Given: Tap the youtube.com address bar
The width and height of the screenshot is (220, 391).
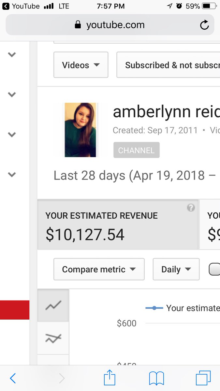Looking at the screenshot, I should [x=110, y=25].
